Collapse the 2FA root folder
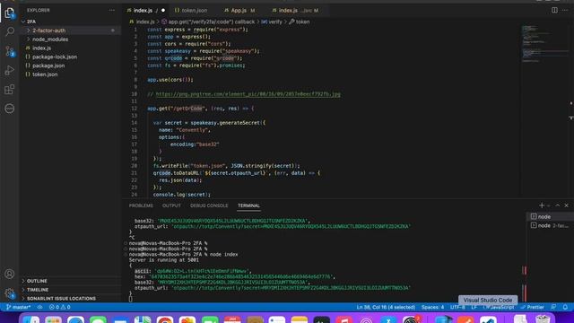 pyautogui.click(x=31, y=22)
